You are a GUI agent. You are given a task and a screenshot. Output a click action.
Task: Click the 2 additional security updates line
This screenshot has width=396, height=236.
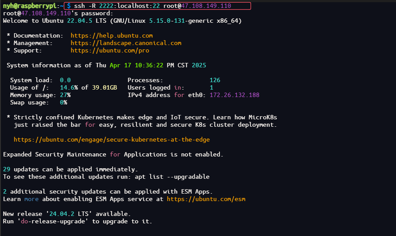(108, 192)
